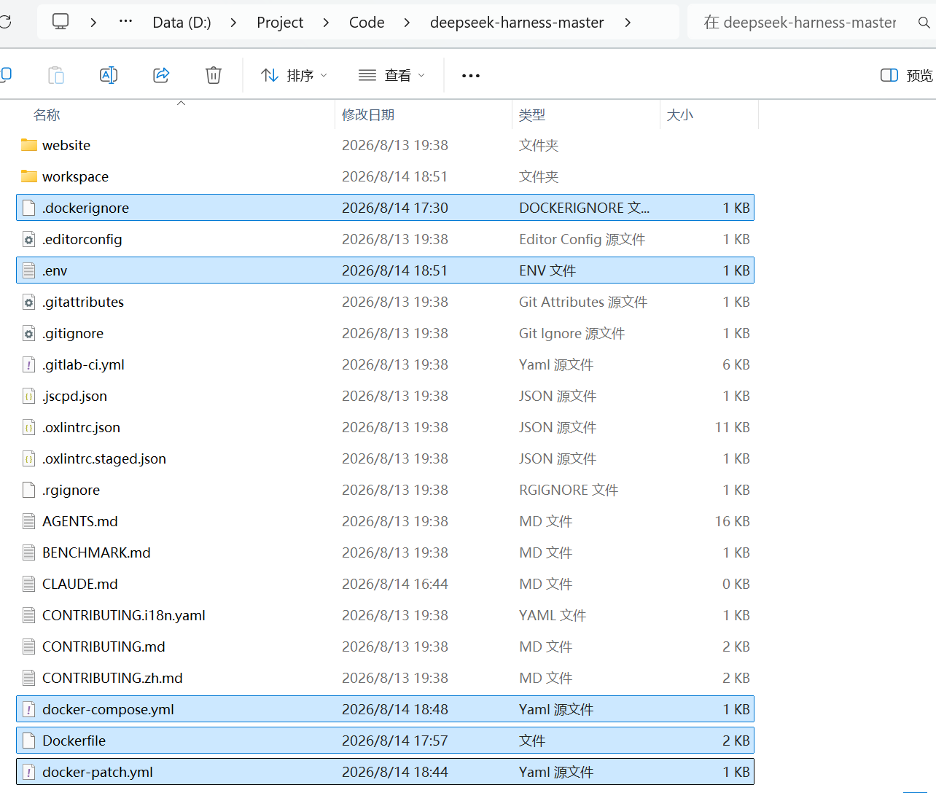Expand chevron after the This PC icon
936x793 pixels.
[93, 23]
